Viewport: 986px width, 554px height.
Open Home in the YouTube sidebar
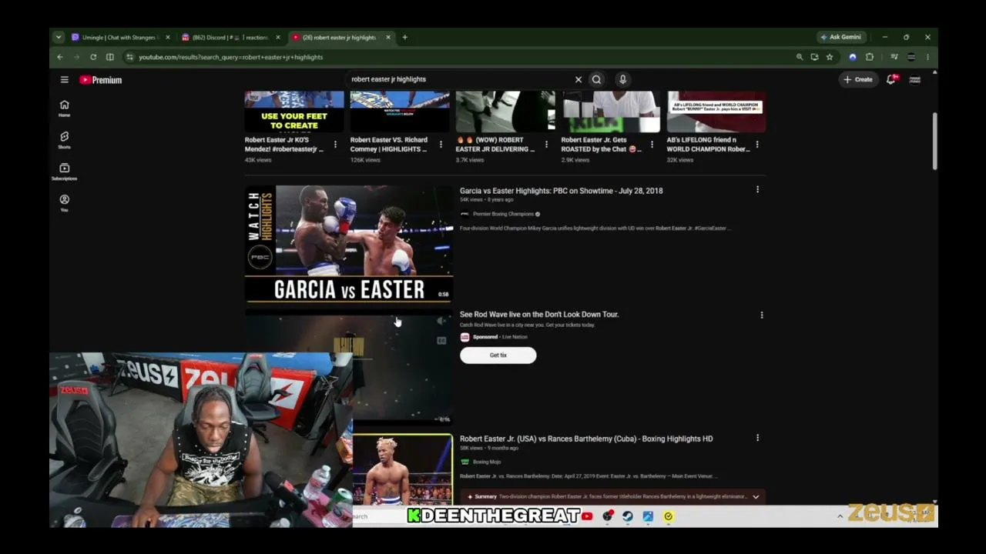point(65,108)
